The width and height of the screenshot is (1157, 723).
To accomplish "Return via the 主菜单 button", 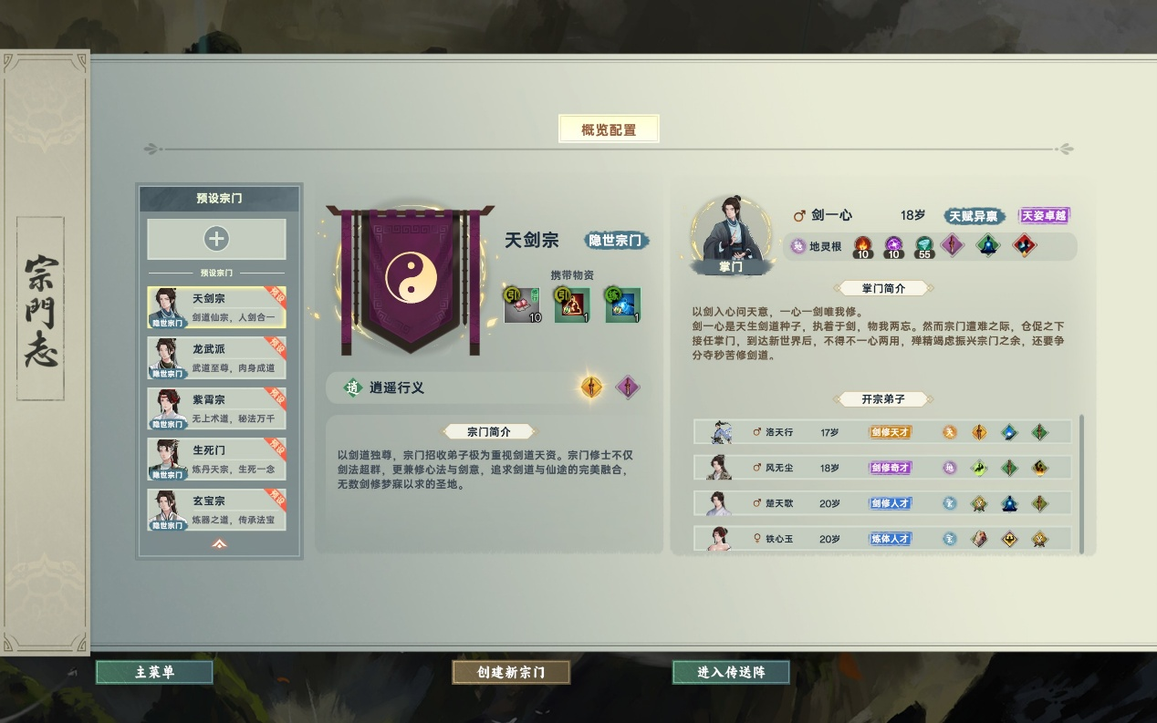I will [x=154, y=672].
